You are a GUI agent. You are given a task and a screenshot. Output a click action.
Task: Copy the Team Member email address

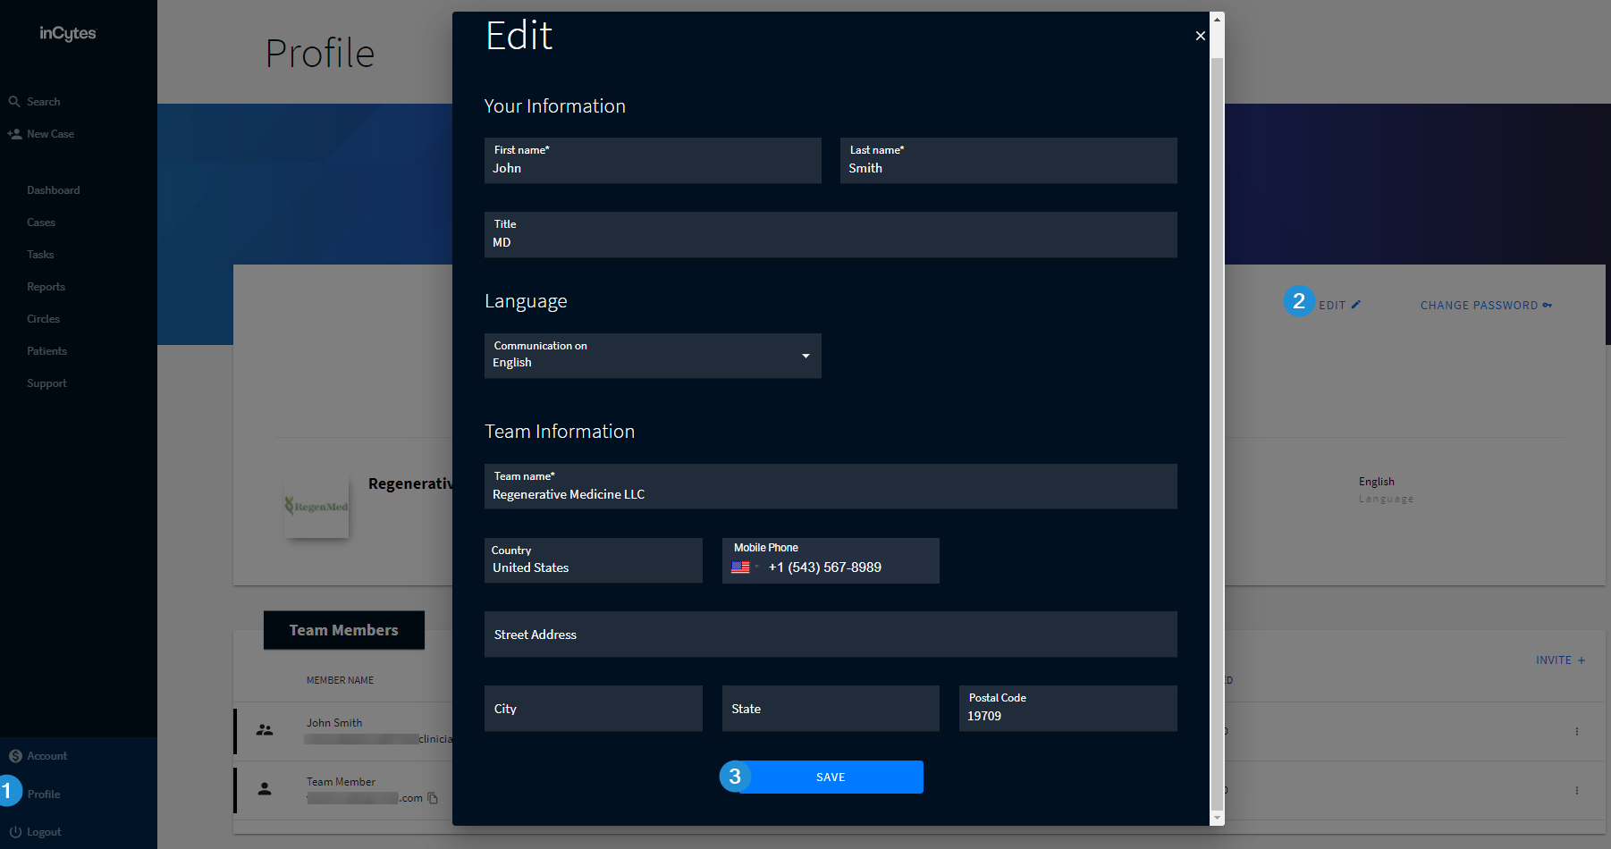[433, 798]
